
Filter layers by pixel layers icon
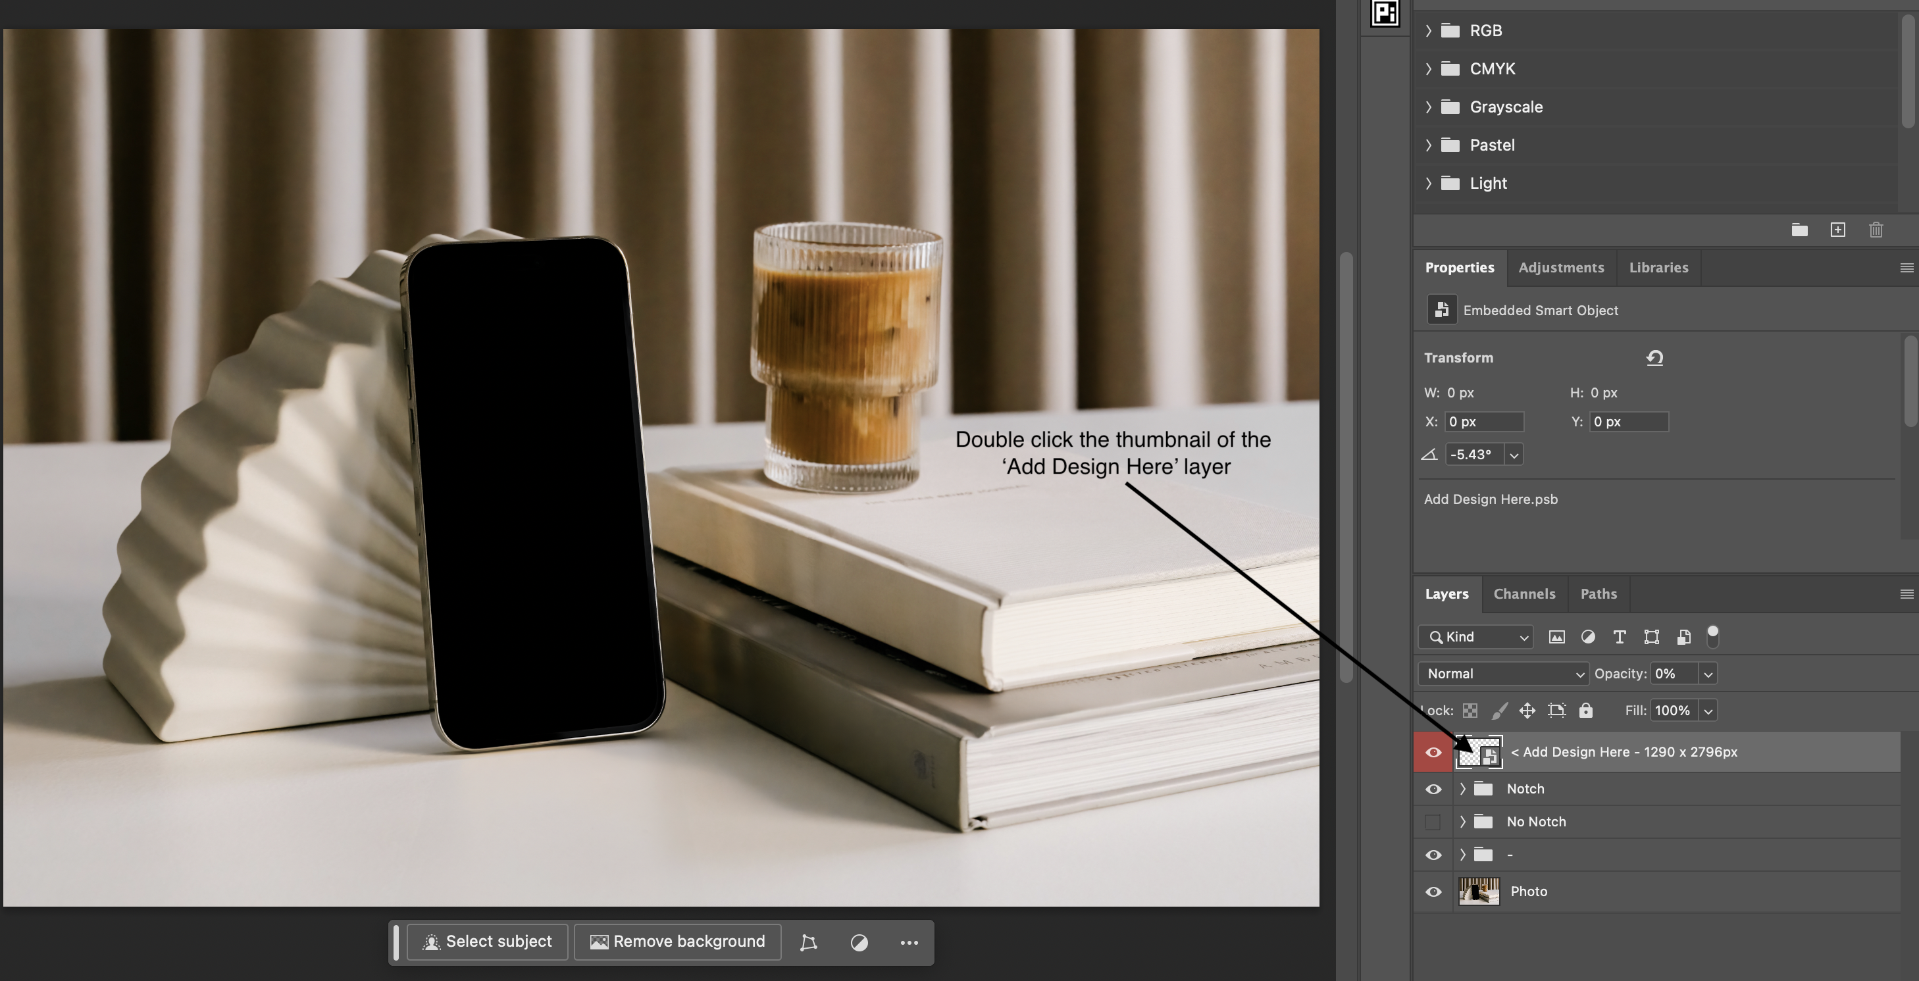pos(1556,637)
